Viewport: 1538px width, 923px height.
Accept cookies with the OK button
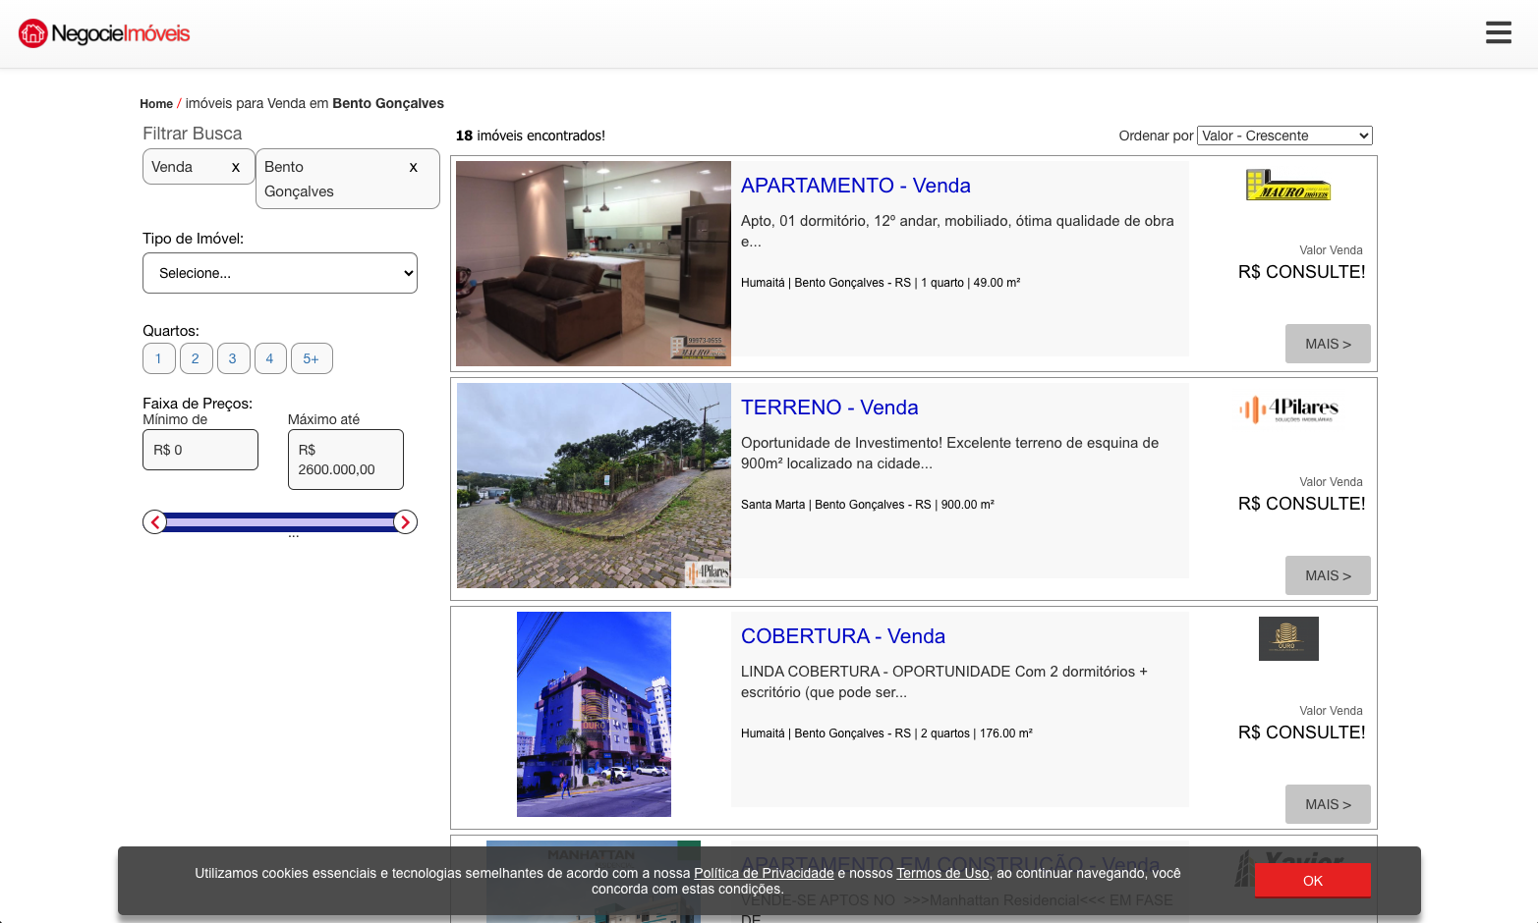pos(1312,881)
